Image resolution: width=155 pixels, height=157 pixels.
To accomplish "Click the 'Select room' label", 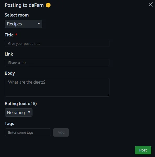I will pos(17,15).
